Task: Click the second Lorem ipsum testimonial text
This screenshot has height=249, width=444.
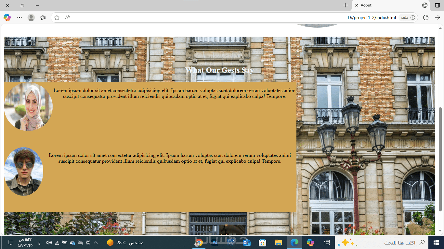Action: 170,158
